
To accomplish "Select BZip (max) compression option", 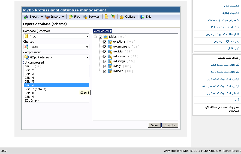I will (31, 100).
